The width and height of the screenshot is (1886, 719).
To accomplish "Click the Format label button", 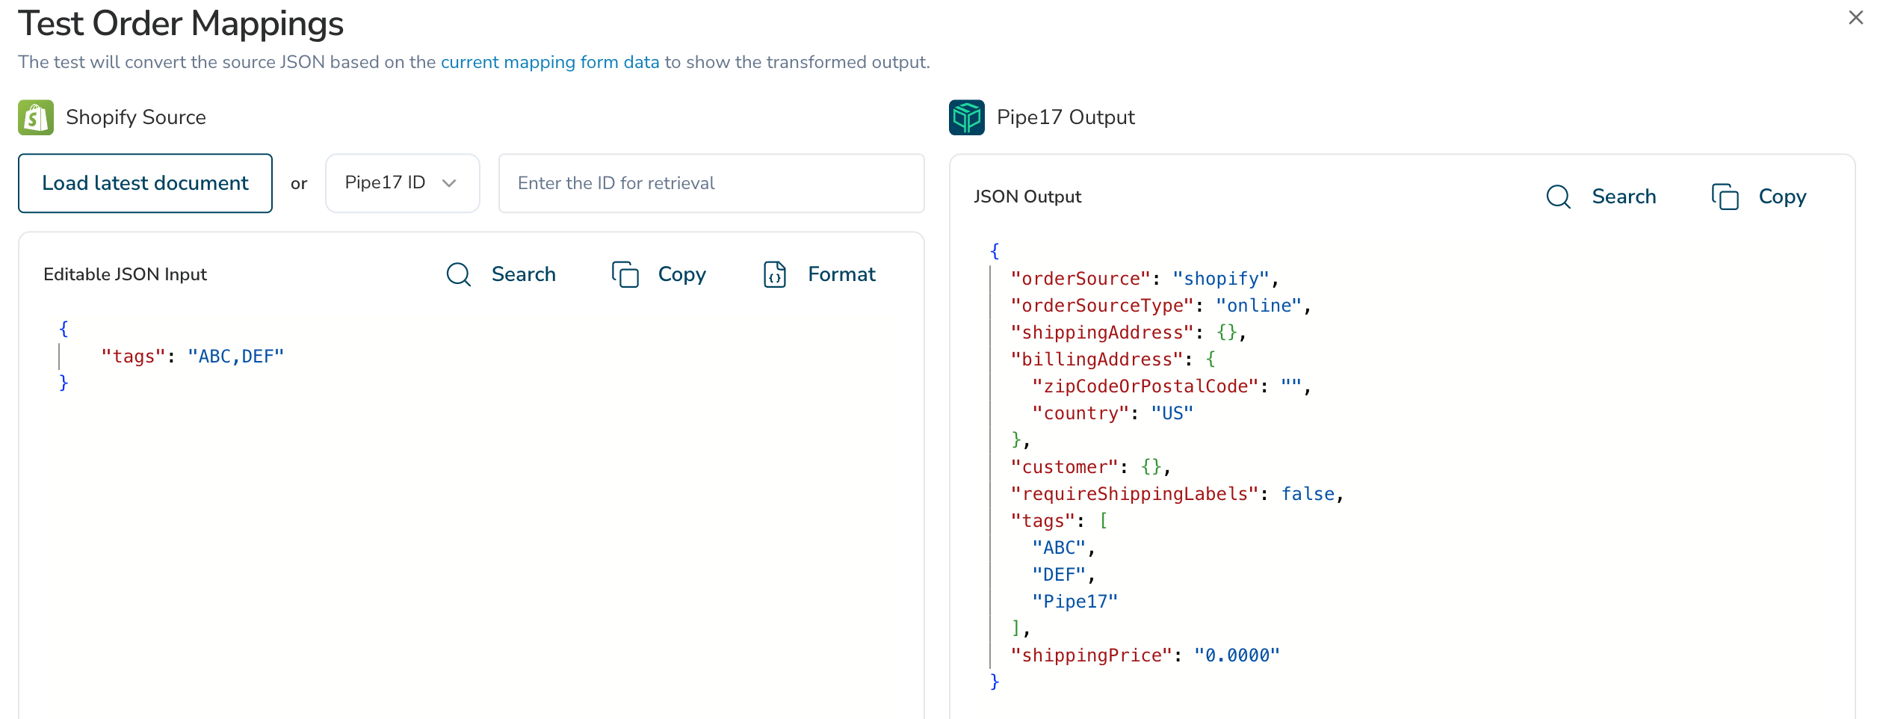I will [x=841, y=274].
